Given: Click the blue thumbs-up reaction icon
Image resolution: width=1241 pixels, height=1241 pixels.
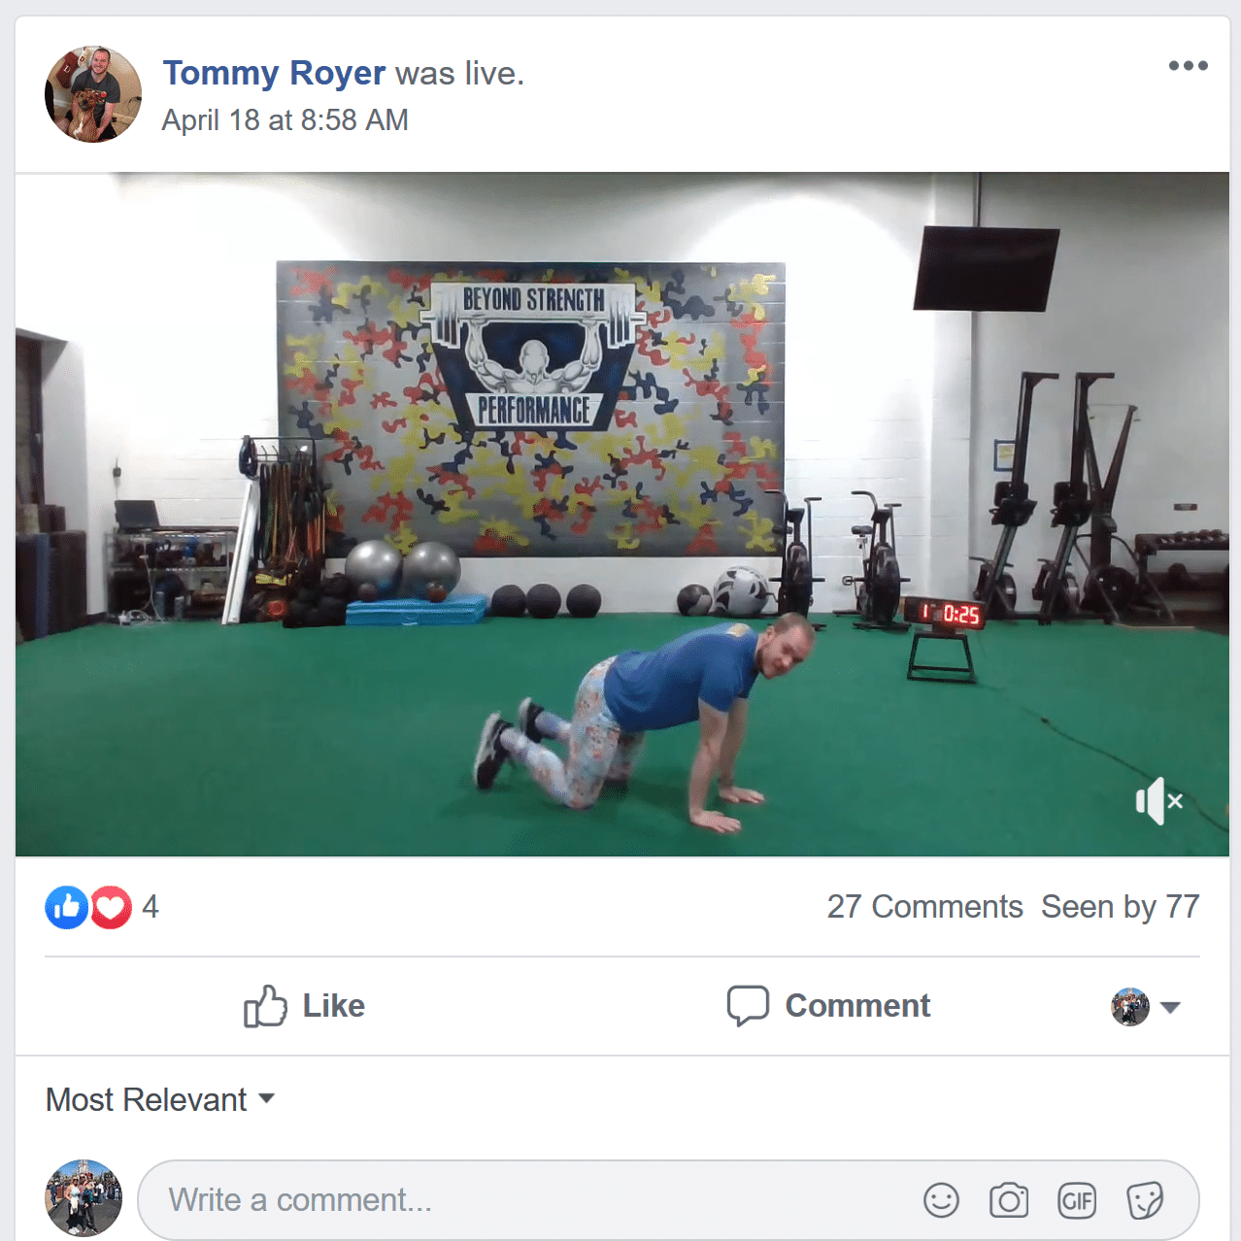Looking at the screenshot, I should coord(67,908).
